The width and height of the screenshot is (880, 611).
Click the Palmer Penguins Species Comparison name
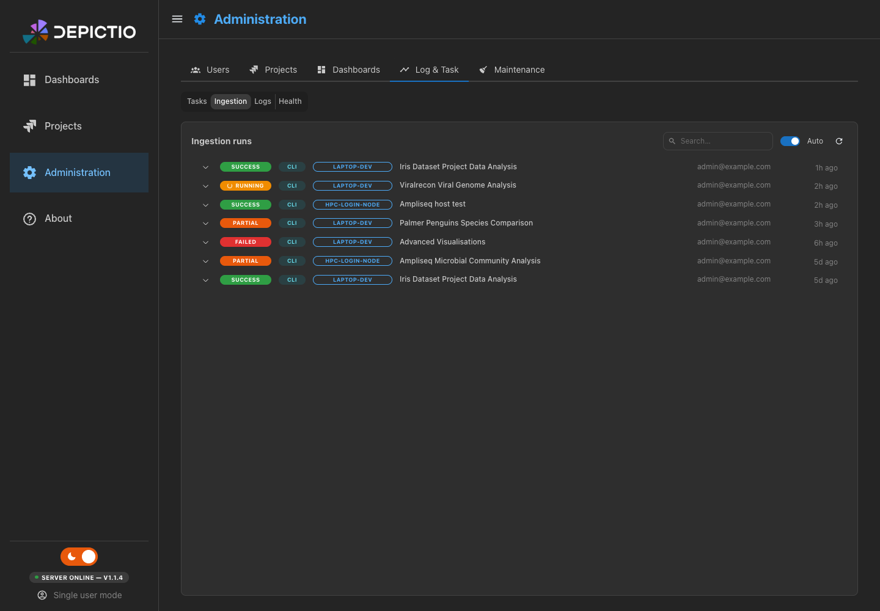pyautogui.click(x=466, y=223)
